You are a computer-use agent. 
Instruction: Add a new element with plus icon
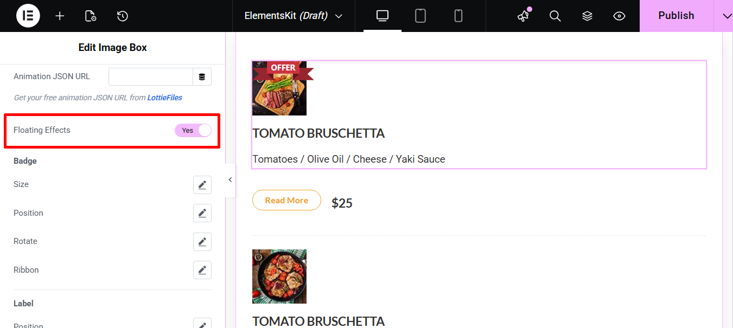(60, 16)
